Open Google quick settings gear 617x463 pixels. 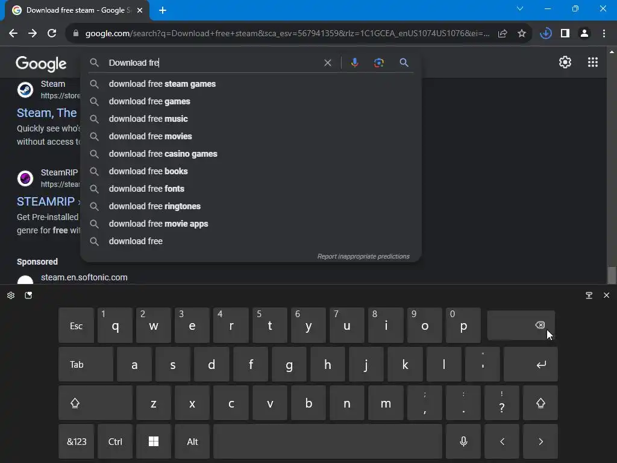pos(565,62)
